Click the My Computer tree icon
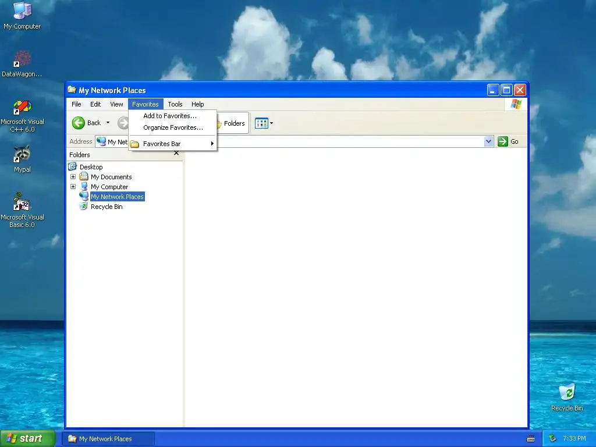 point(84,186)
